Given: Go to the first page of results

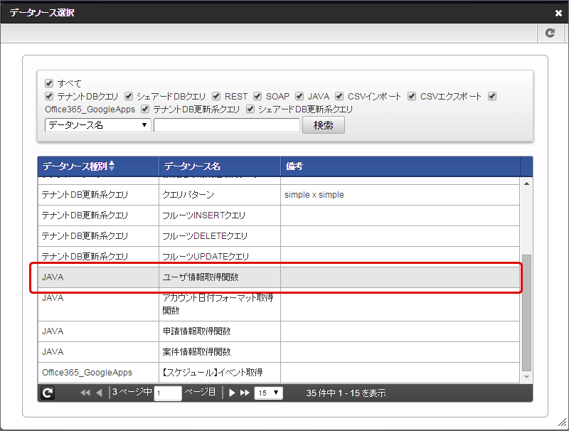Looking at the screenshot, I should [x=85, y=393].
